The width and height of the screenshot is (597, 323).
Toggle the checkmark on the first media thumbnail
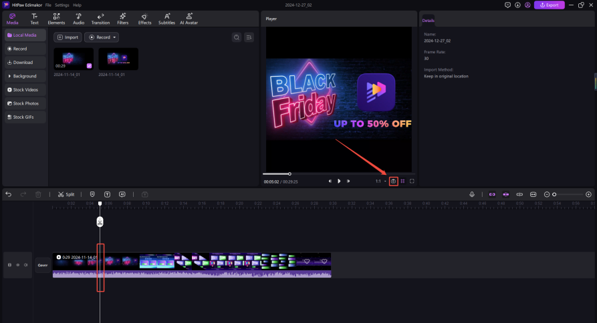90,65
